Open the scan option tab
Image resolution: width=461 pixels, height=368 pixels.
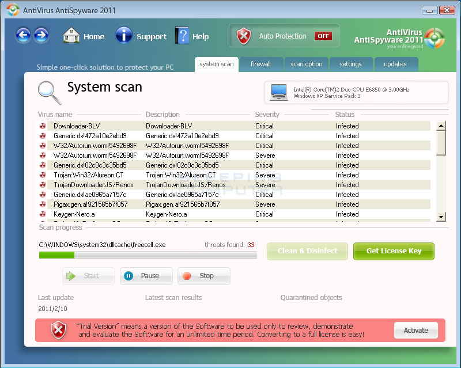(306, 65)
